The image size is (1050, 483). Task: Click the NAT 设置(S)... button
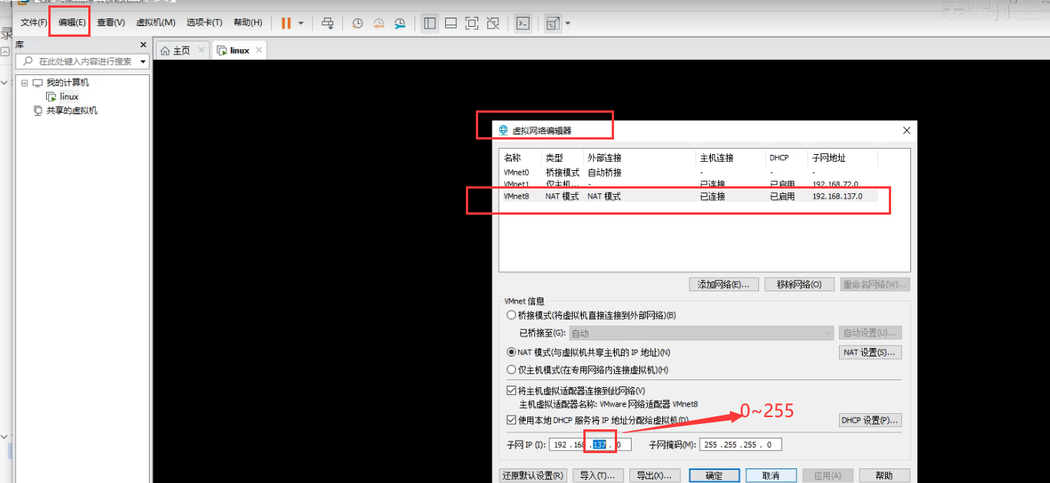pos(870,353)
